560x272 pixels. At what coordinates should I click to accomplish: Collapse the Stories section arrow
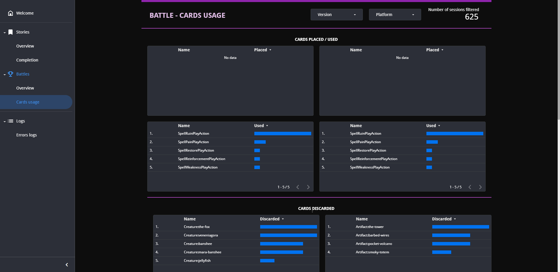click(x=5, y=32)
